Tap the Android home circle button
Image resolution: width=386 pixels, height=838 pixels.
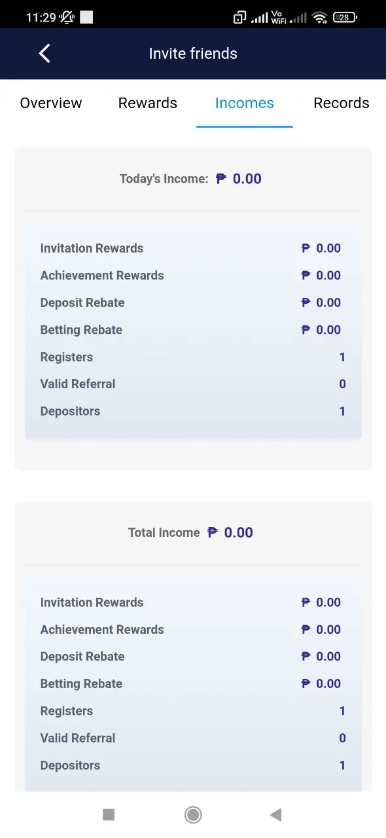pyautogui.click(x=193, y=814)
